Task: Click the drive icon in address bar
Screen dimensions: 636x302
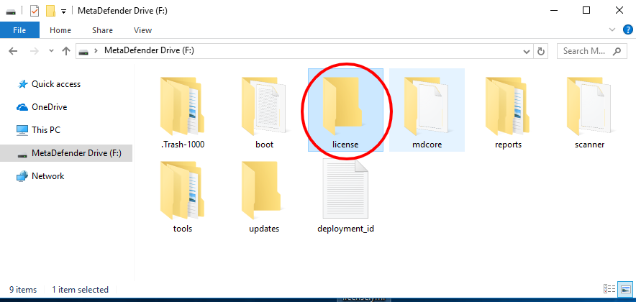Action: (x=84, y=52)
